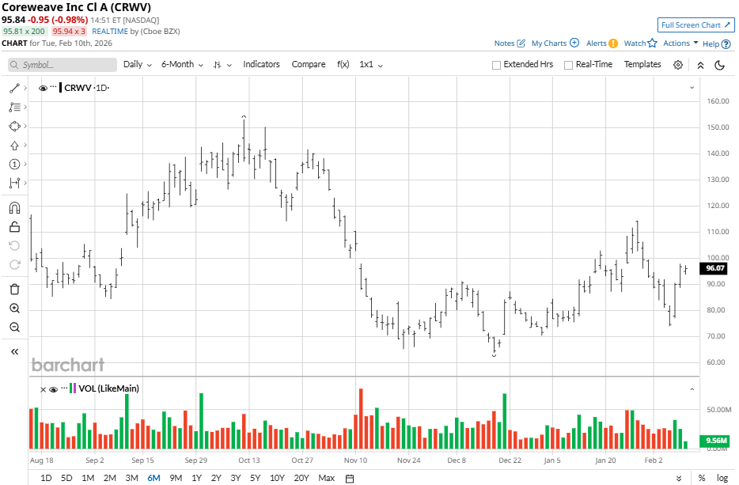Open CRWV series more options
739x485 pixels.
pos(53,87)
